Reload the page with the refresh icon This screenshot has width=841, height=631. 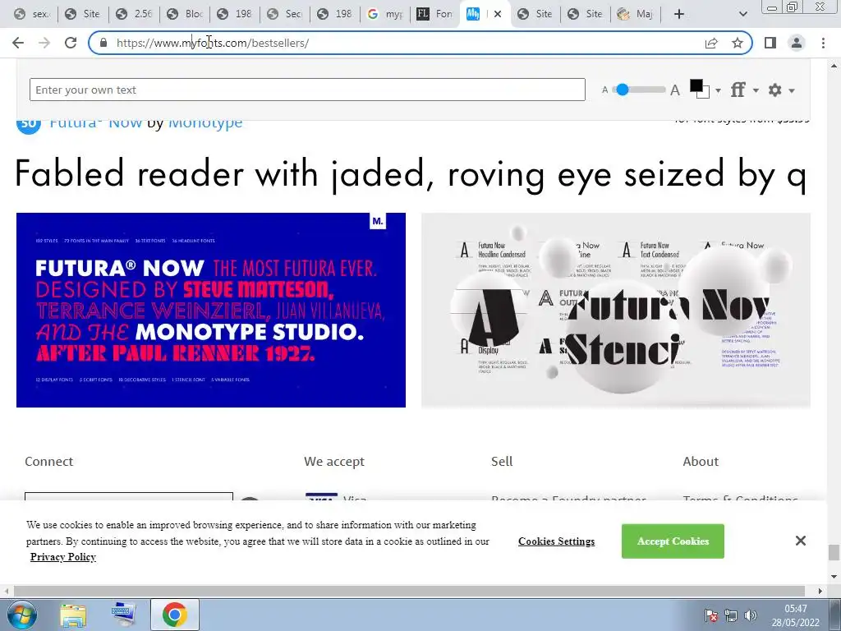coord(71,43)
